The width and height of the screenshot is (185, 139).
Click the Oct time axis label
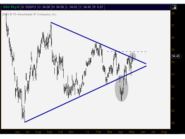(60, 132)
